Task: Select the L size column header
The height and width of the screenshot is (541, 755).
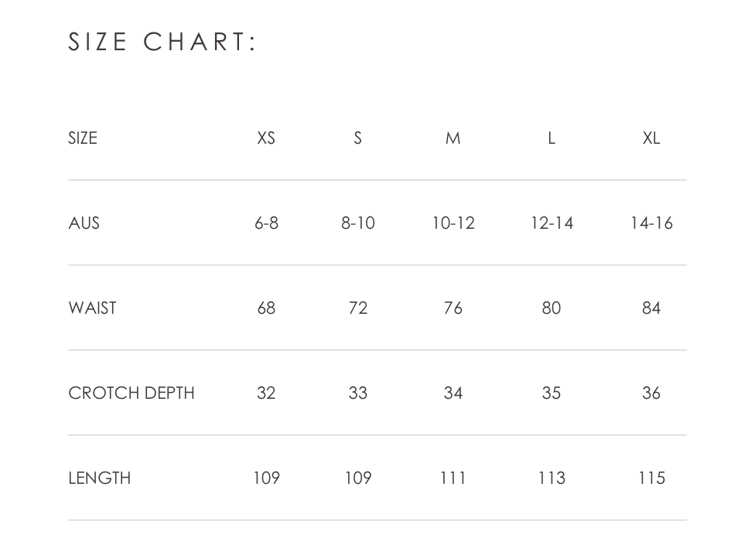Action: pyautogui.click(x=552, y=138)
